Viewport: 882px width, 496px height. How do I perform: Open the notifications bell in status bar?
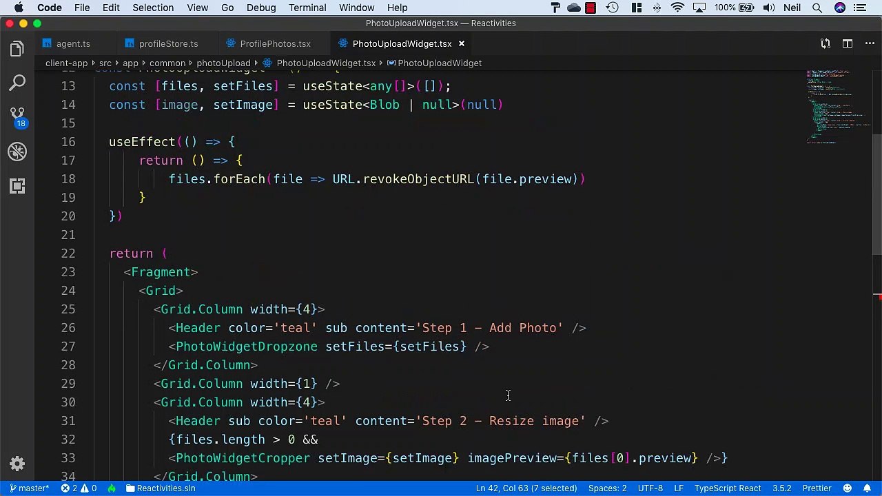click(867, 488)
